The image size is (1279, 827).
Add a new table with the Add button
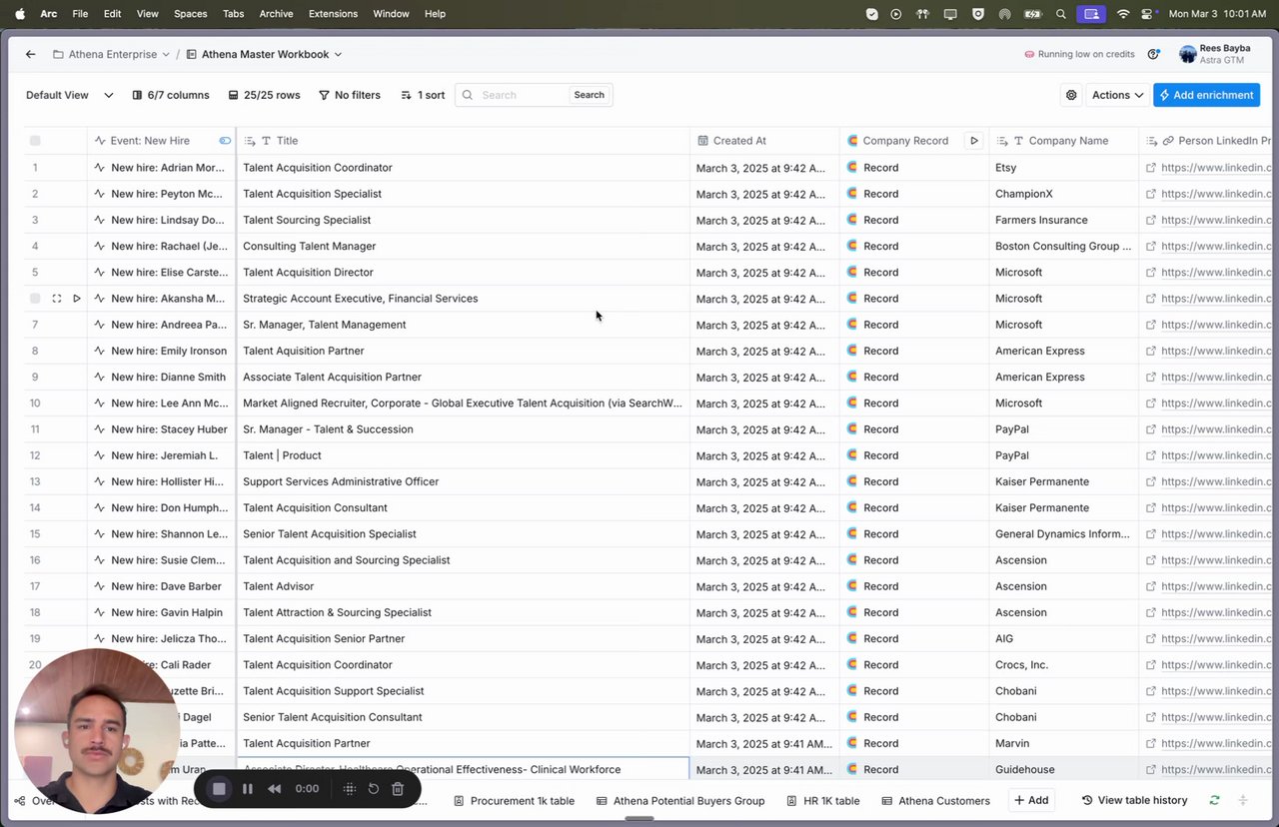point(1031,800)
